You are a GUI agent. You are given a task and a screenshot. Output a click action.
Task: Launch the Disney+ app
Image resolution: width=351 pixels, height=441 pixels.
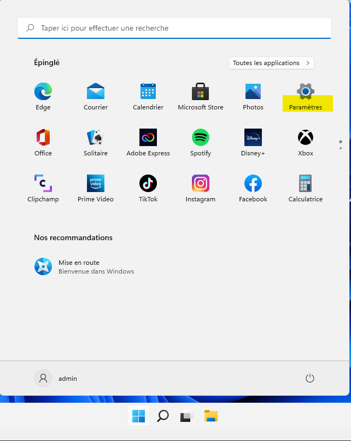pyautogui.click(x=253, y=142)
